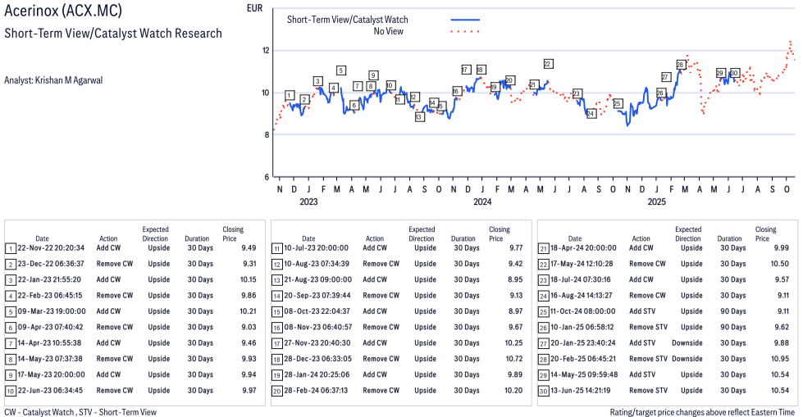Screen dimensions: 803x417
Task: Click the numbered box 21 in the table
Action: (543, 248)
